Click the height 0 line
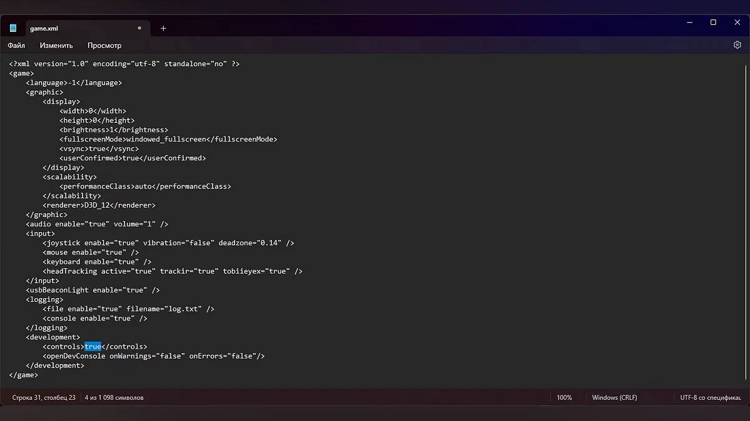The width and height of the screenshot is (750, 421). [97, 120]
